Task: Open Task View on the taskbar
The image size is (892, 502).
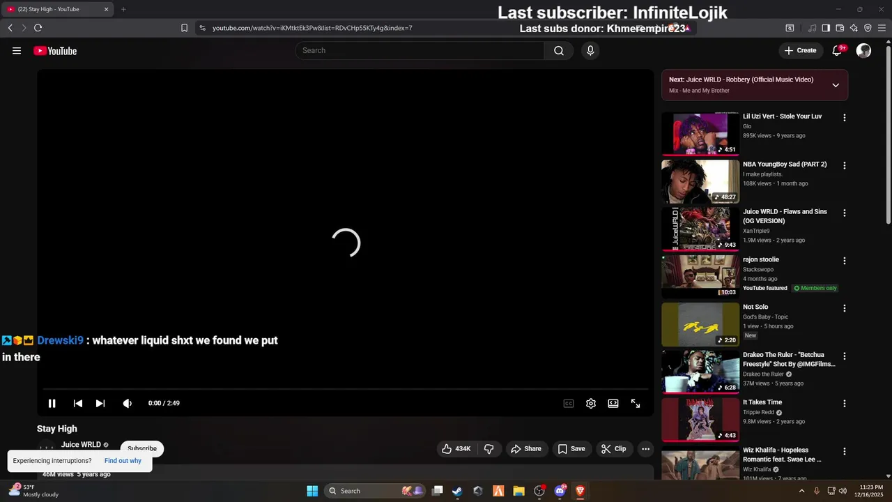Action: click(437, 491)
